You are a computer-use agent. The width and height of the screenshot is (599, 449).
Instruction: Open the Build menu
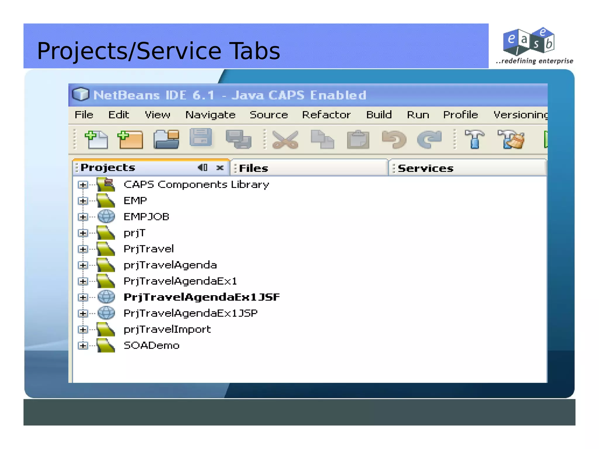(379, 115)
